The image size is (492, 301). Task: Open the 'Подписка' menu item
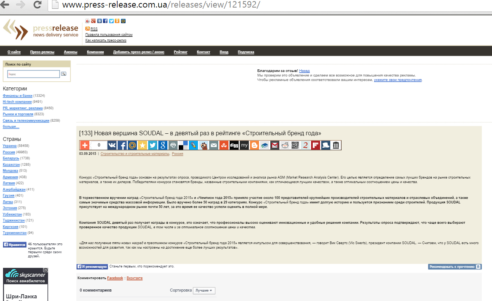pos(246,52)
